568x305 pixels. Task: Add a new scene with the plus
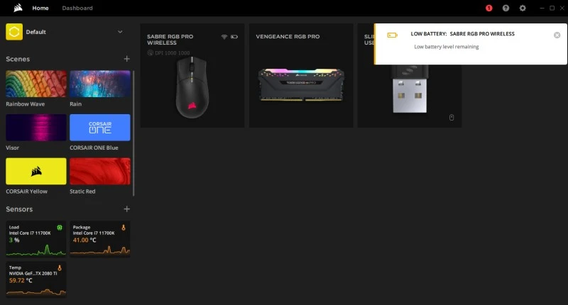127,59
